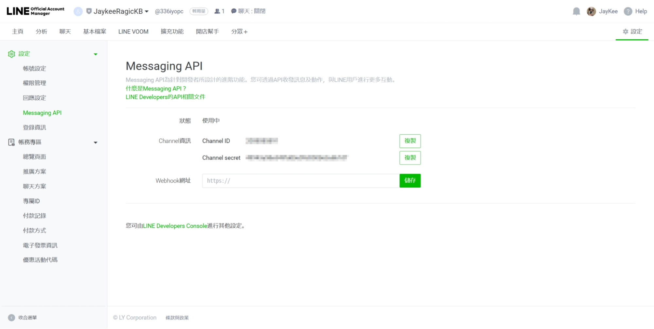Click the 設定 gear tab at top right
The image size is (654, 329).
pos(632,31)
